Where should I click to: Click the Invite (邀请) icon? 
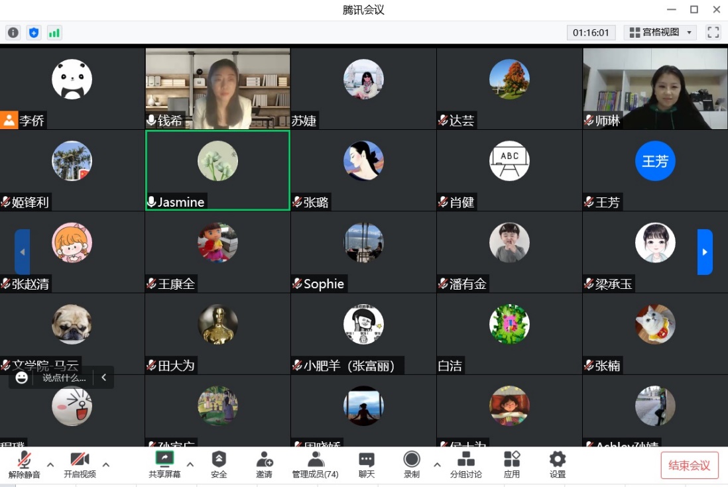click(265, 464)
